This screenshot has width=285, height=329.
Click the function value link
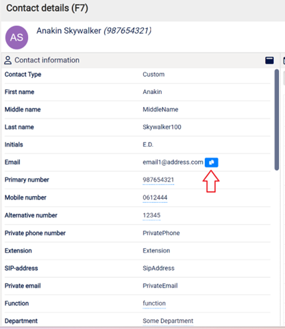[154, 304]
